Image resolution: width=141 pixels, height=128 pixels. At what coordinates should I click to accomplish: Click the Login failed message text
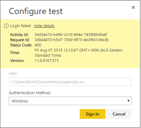point(21,26)
